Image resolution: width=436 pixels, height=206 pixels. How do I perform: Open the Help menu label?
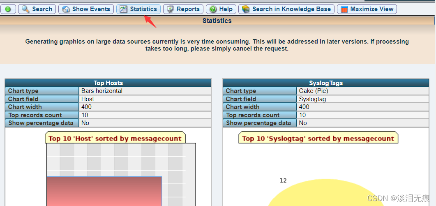coord(226,9)
